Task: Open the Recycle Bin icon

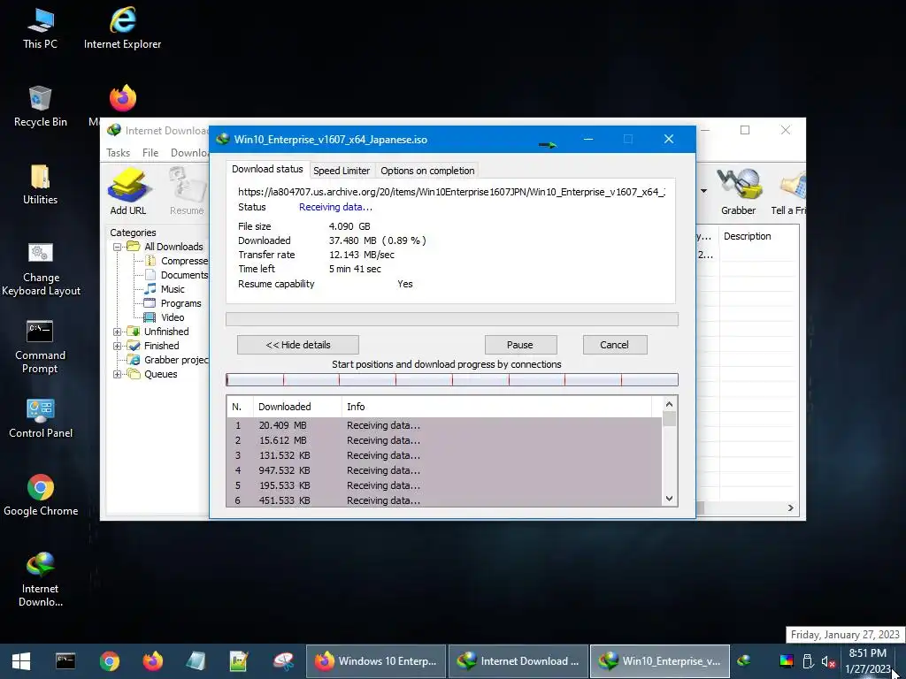Action: (40, 107)
